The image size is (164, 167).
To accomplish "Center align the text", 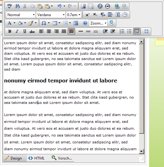I will (x=49, y=31).
